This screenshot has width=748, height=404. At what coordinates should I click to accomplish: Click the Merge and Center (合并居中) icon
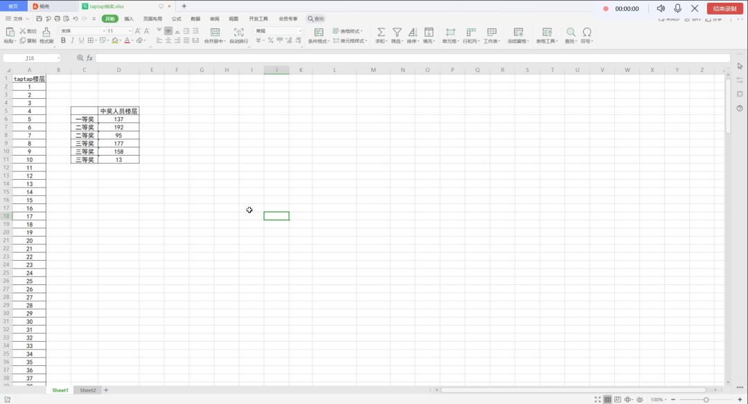coord(215,33)
